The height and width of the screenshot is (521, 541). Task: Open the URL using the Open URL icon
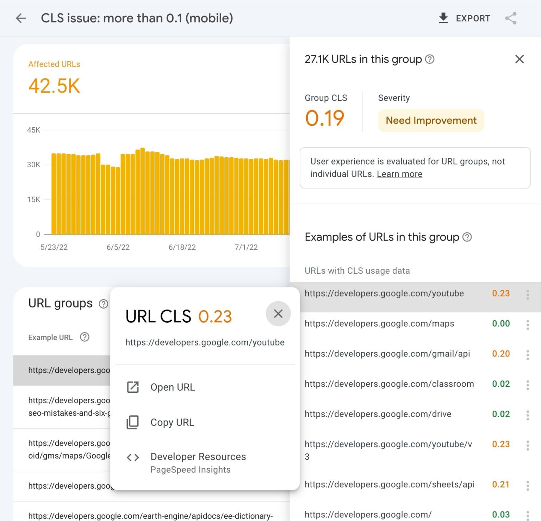point(132,387)
